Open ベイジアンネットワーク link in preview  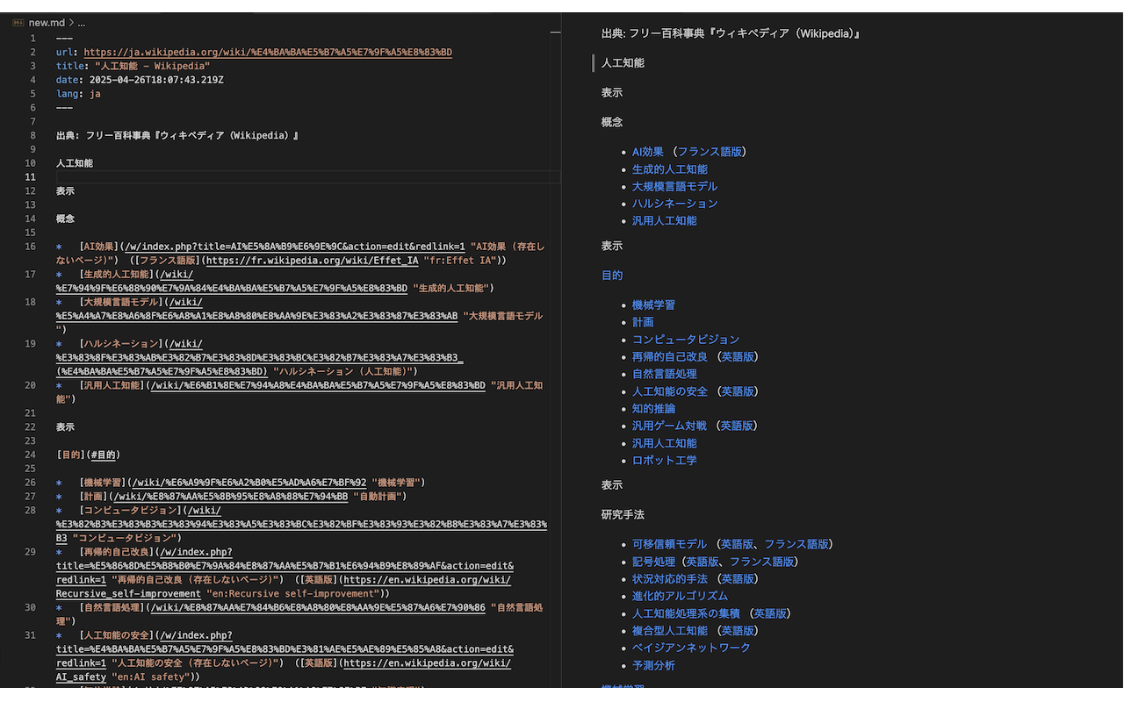[x=691, y=648]
